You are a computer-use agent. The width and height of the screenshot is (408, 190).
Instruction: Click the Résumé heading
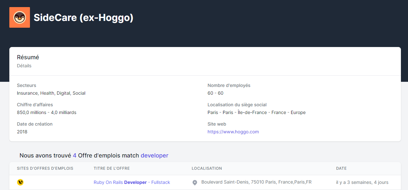tap(28, 57)
